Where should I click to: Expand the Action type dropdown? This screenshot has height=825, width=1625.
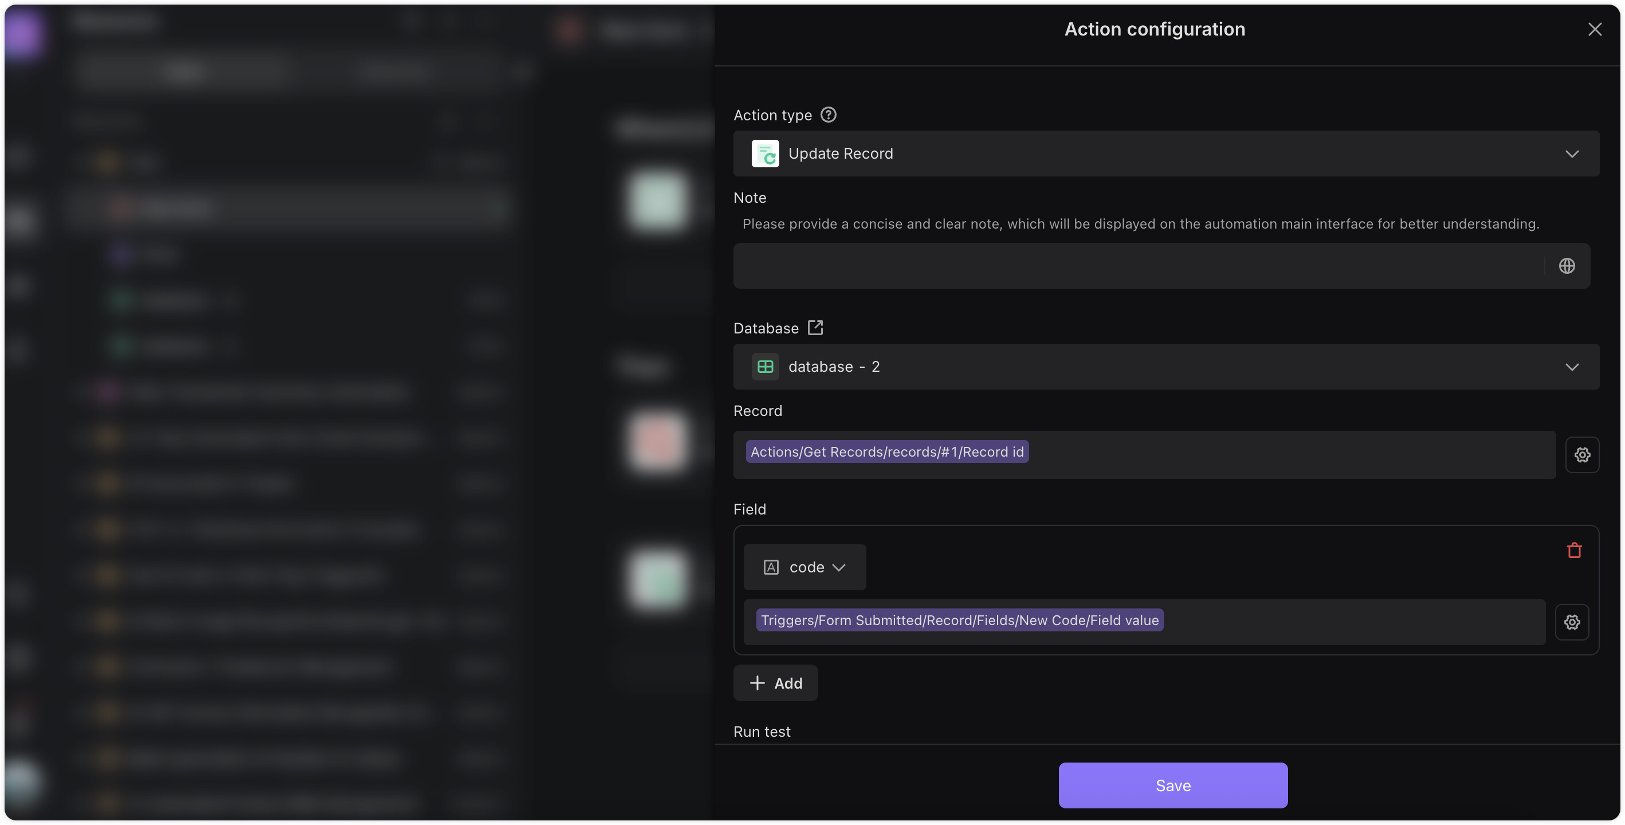pos(1166,154)
